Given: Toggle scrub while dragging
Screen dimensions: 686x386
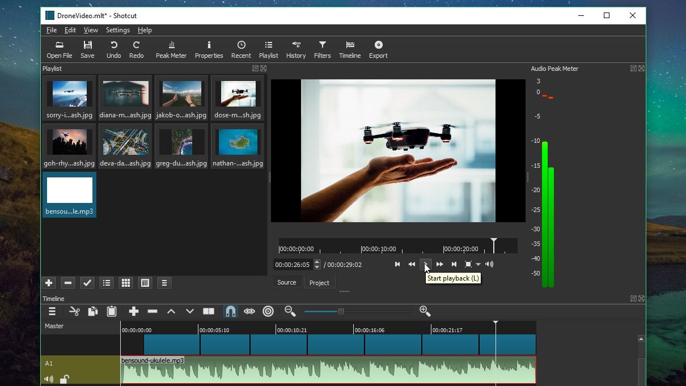Looking at the screenshot, I should click(249, 311).
